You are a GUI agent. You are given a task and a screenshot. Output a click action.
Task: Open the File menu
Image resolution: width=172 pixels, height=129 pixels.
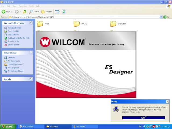click(x=3, y=6)
